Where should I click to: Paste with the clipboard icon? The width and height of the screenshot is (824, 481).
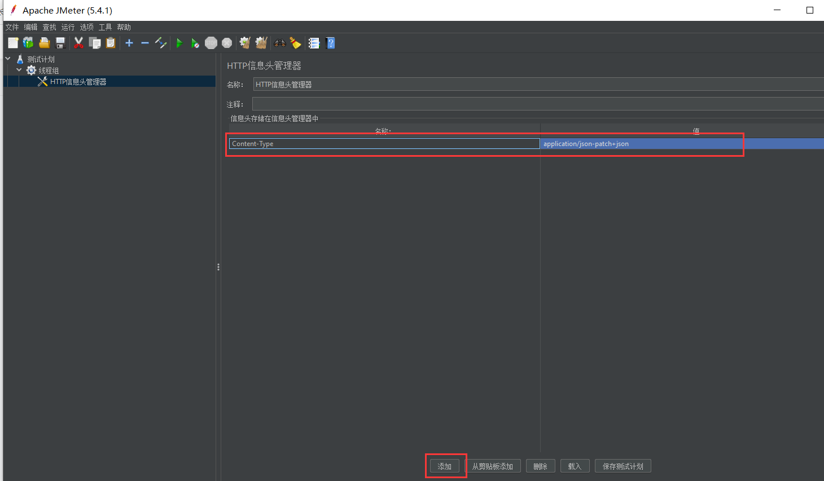coord(111,43)
